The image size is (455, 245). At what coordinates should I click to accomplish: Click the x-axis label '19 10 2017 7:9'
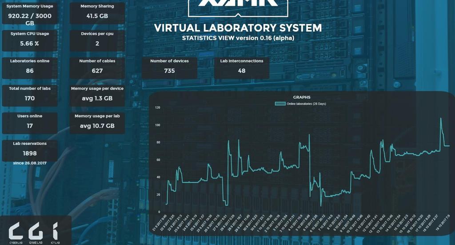tap(443, 223)
